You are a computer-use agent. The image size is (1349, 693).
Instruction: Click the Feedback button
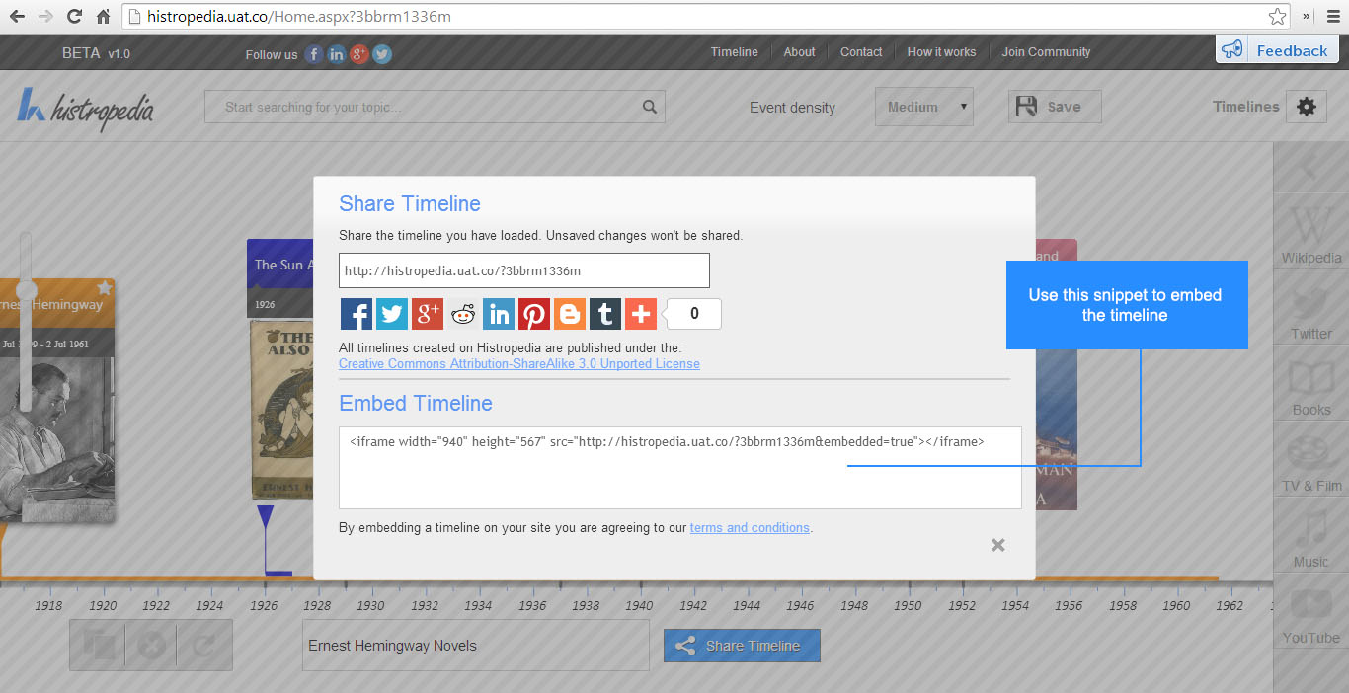1277,50
